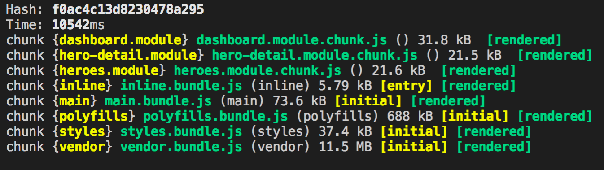Click the yellow hero-detail.module chunk name

click(128, 55)
